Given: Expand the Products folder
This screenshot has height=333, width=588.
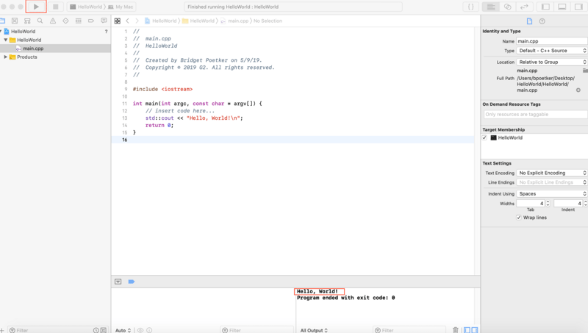Looking at the screenshot, I should (x=6, y=57).
